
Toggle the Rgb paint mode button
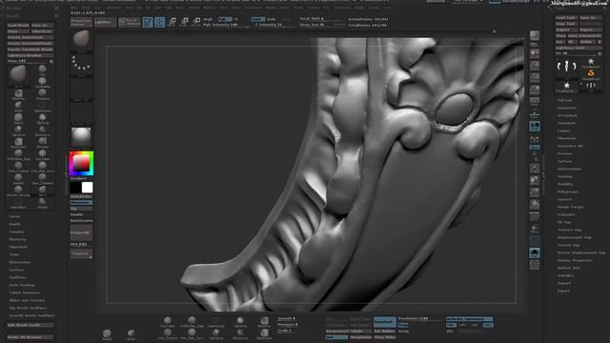click(225, 19)
